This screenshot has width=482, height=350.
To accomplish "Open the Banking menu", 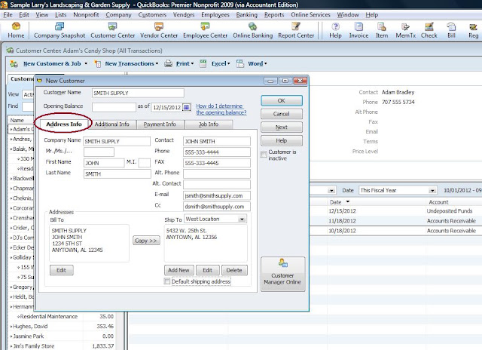I will click(x=246, y=15).
